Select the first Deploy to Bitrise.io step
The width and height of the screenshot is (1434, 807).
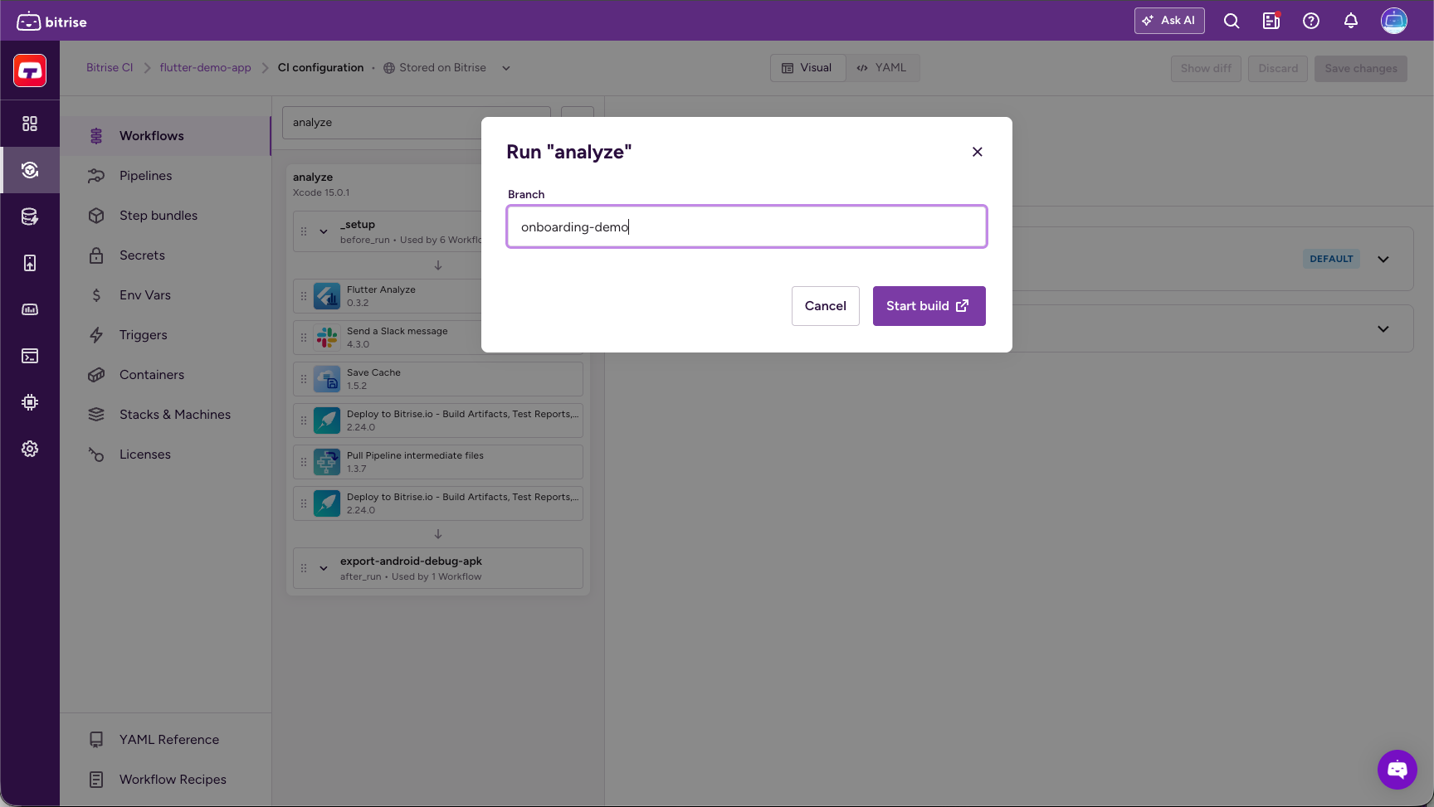pos(438,421)
